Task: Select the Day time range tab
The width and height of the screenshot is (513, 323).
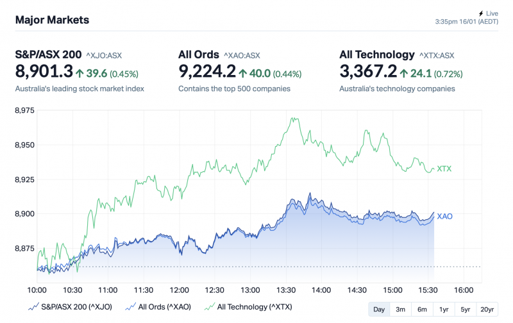Action: coord(379,310)
